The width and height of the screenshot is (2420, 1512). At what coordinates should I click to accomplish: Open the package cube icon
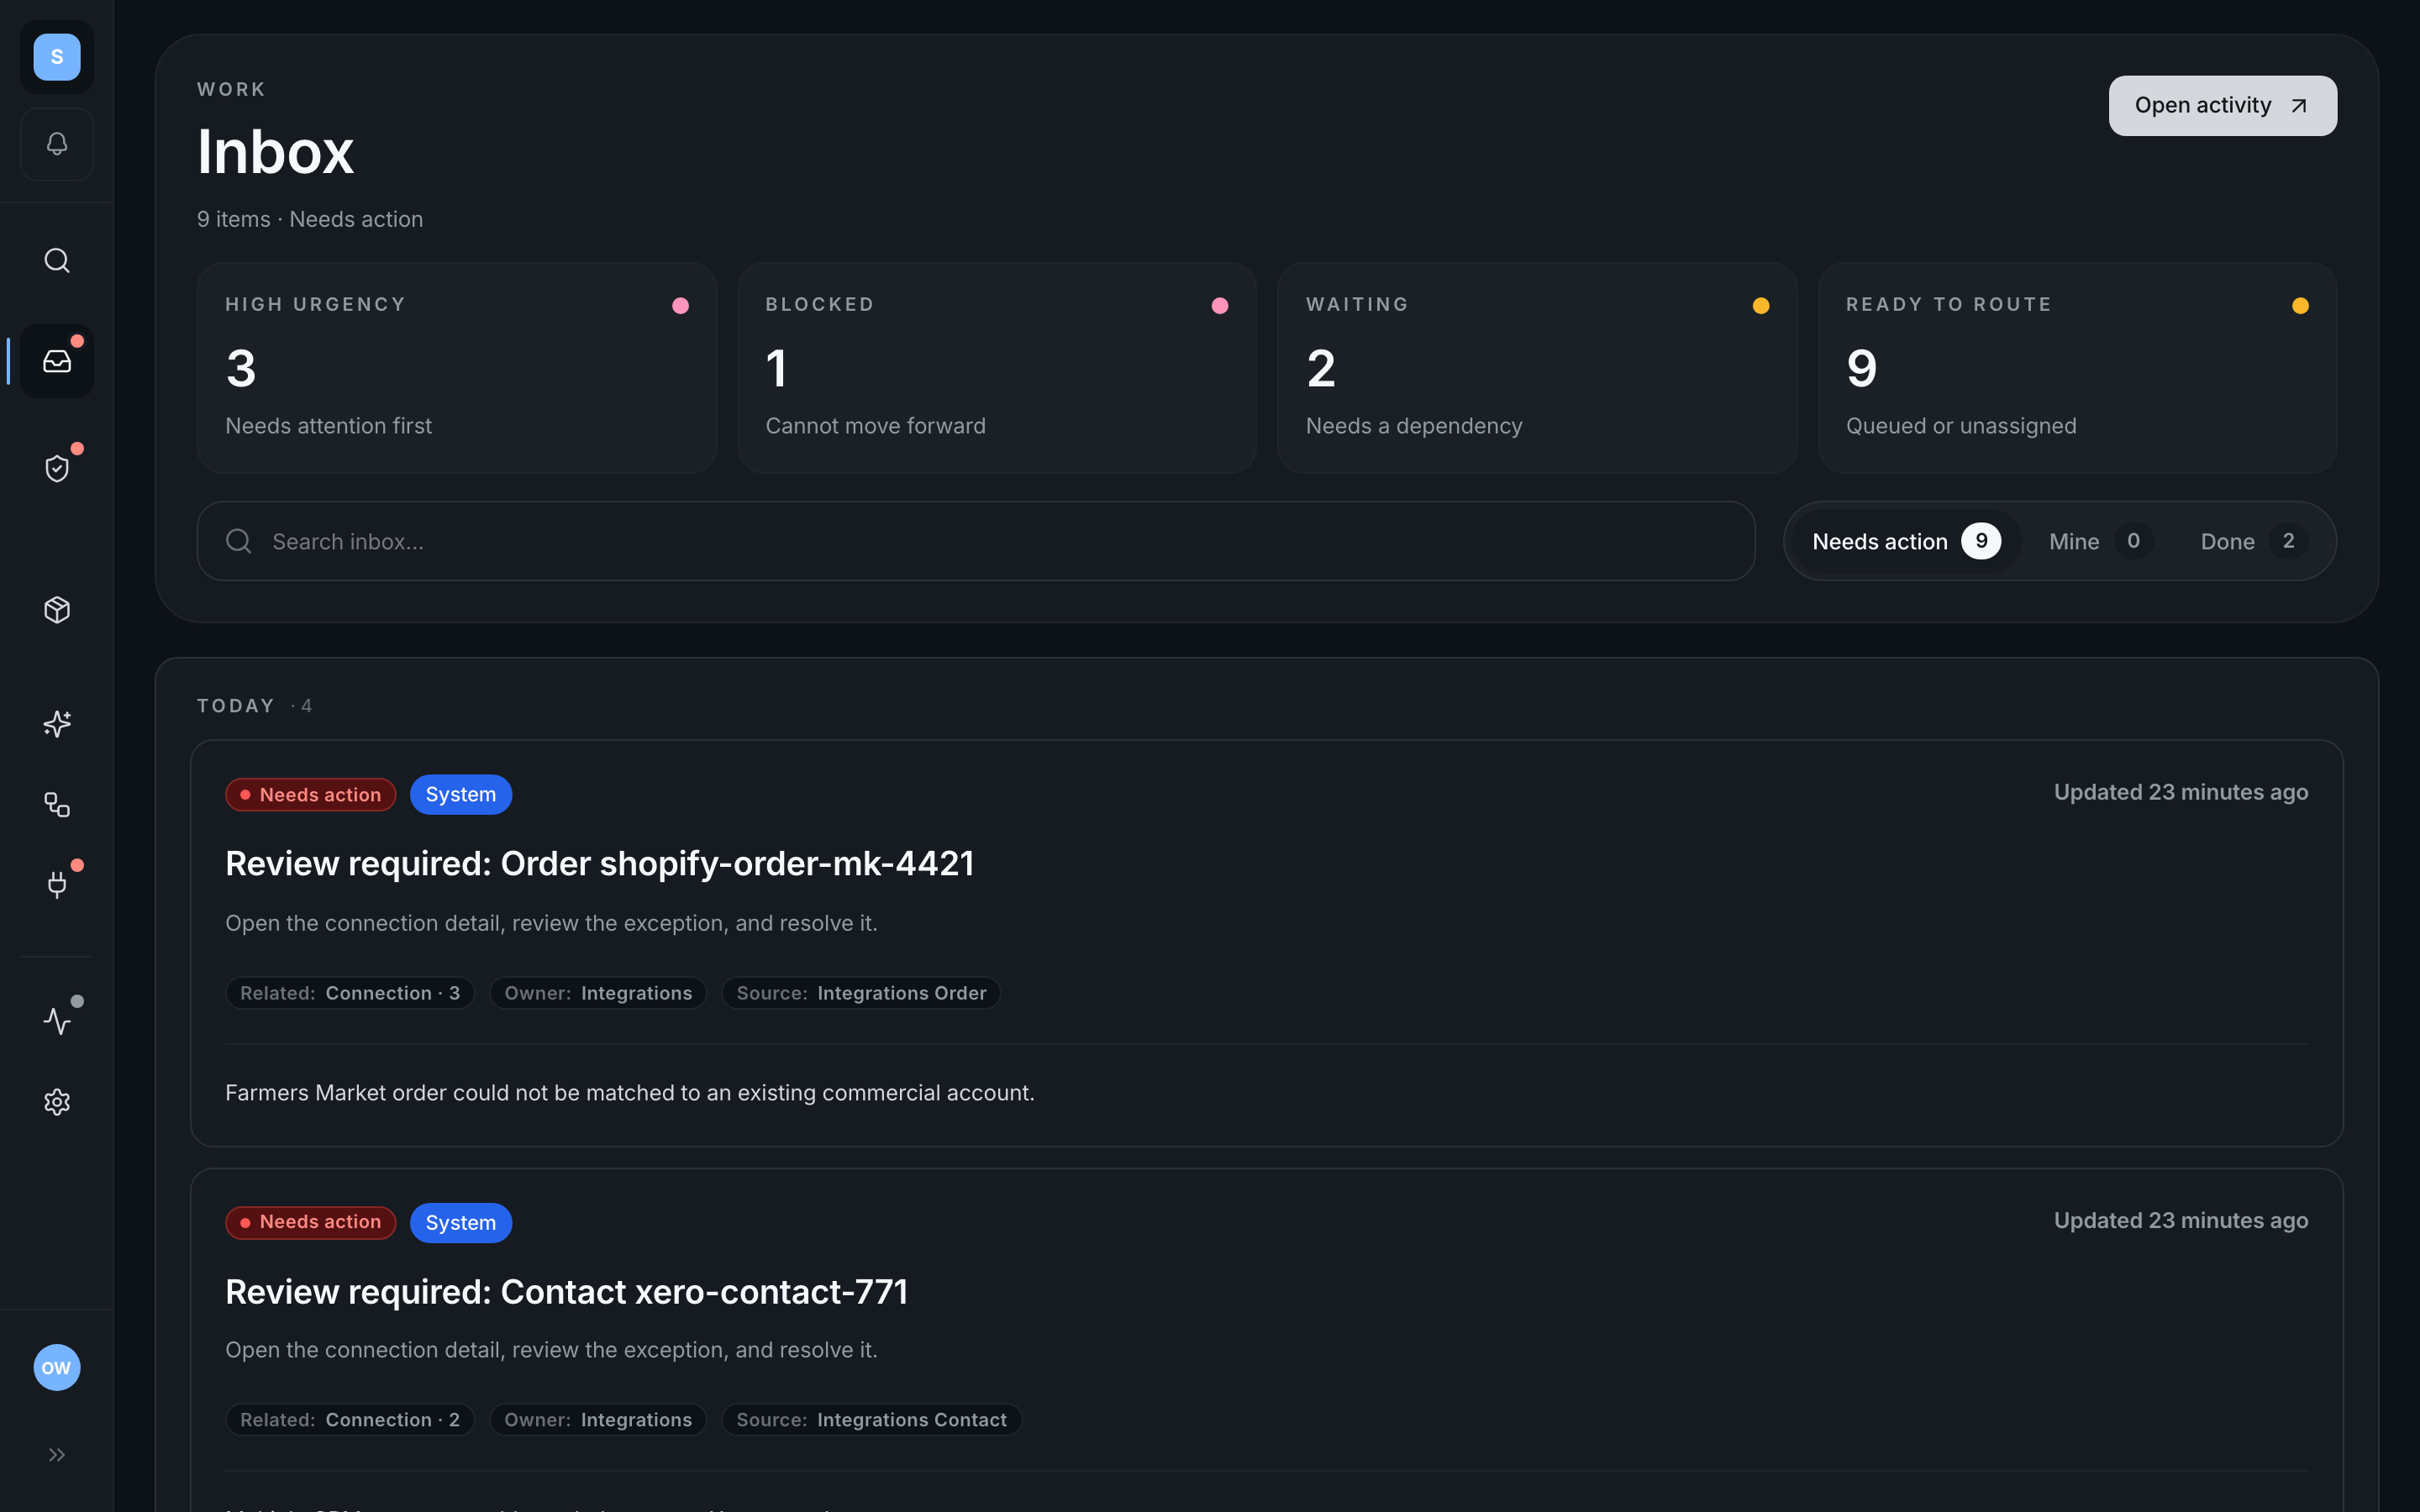coord(57,610)
